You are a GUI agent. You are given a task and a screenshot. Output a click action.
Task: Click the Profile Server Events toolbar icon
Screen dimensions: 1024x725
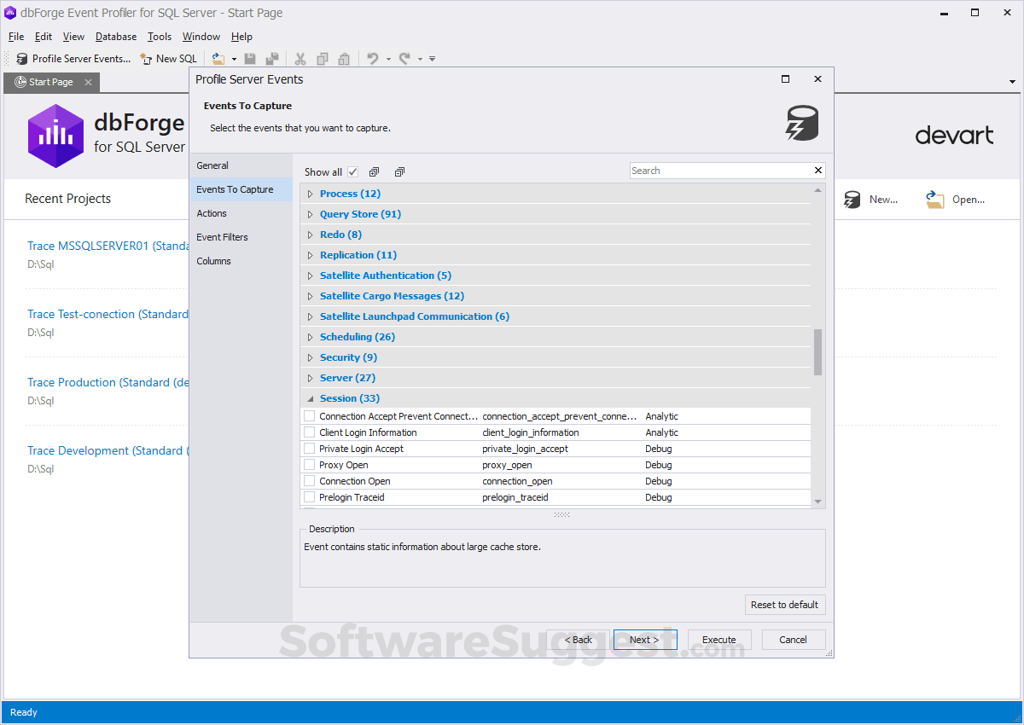point(22,59)
